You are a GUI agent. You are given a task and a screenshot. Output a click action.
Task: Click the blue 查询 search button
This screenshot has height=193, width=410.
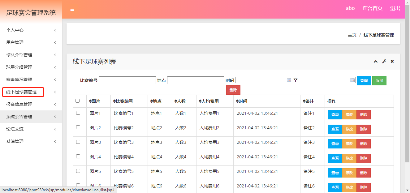(x=364, y=81)
